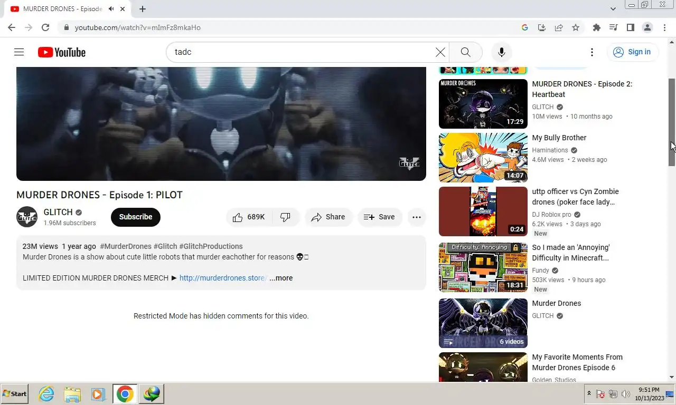Share the Murder Drones video
The image size is (676, 405).
328,217
